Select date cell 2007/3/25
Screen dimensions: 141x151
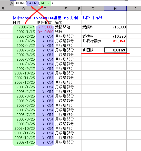[x=24, y=41]
